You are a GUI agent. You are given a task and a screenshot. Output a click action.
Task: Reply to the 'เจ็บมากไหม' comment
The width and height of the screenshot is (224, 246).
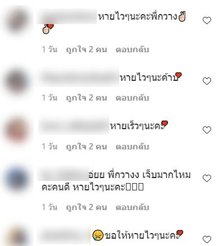pyautogui.click(x=132, y=207)
